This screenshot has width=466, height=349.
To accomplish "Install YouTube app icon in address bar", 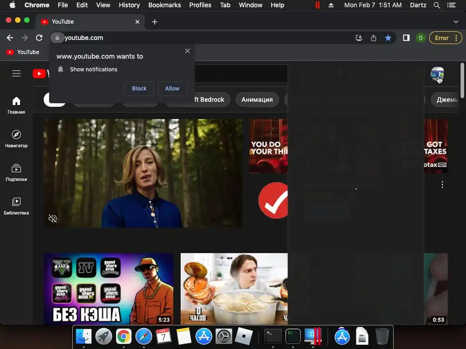I will coord(359,38).
